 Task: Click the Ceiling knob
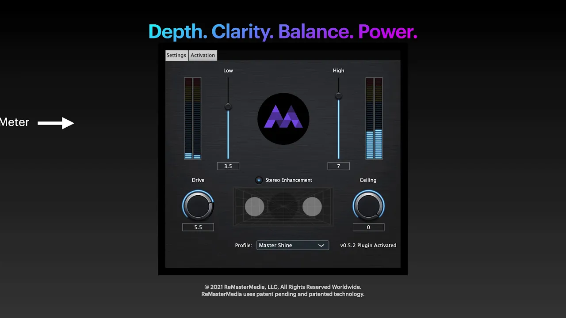tap(368, 205)
